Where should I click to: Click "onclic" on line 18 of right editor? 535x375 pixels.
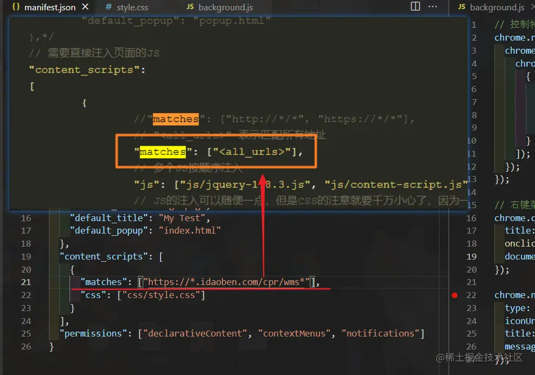pos(520,244)
